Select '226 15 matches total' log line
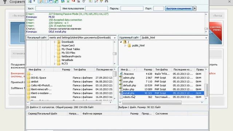The width and height of the screenshot is (233, 131). [60, 26]
